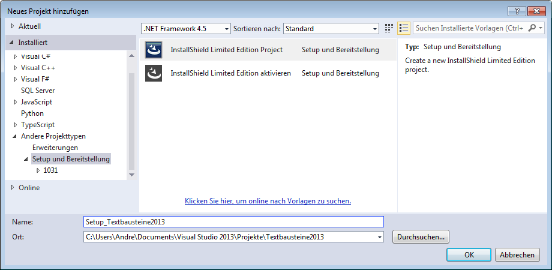Click the OK button
Viewport: 552px width, 270px height.
tap(469, 255)
